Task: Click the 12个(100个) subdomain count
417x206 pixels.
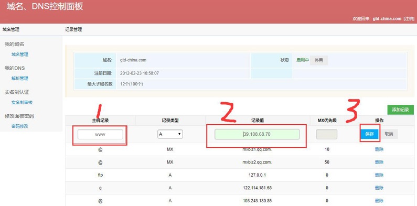Action: (x=132, y=84)
